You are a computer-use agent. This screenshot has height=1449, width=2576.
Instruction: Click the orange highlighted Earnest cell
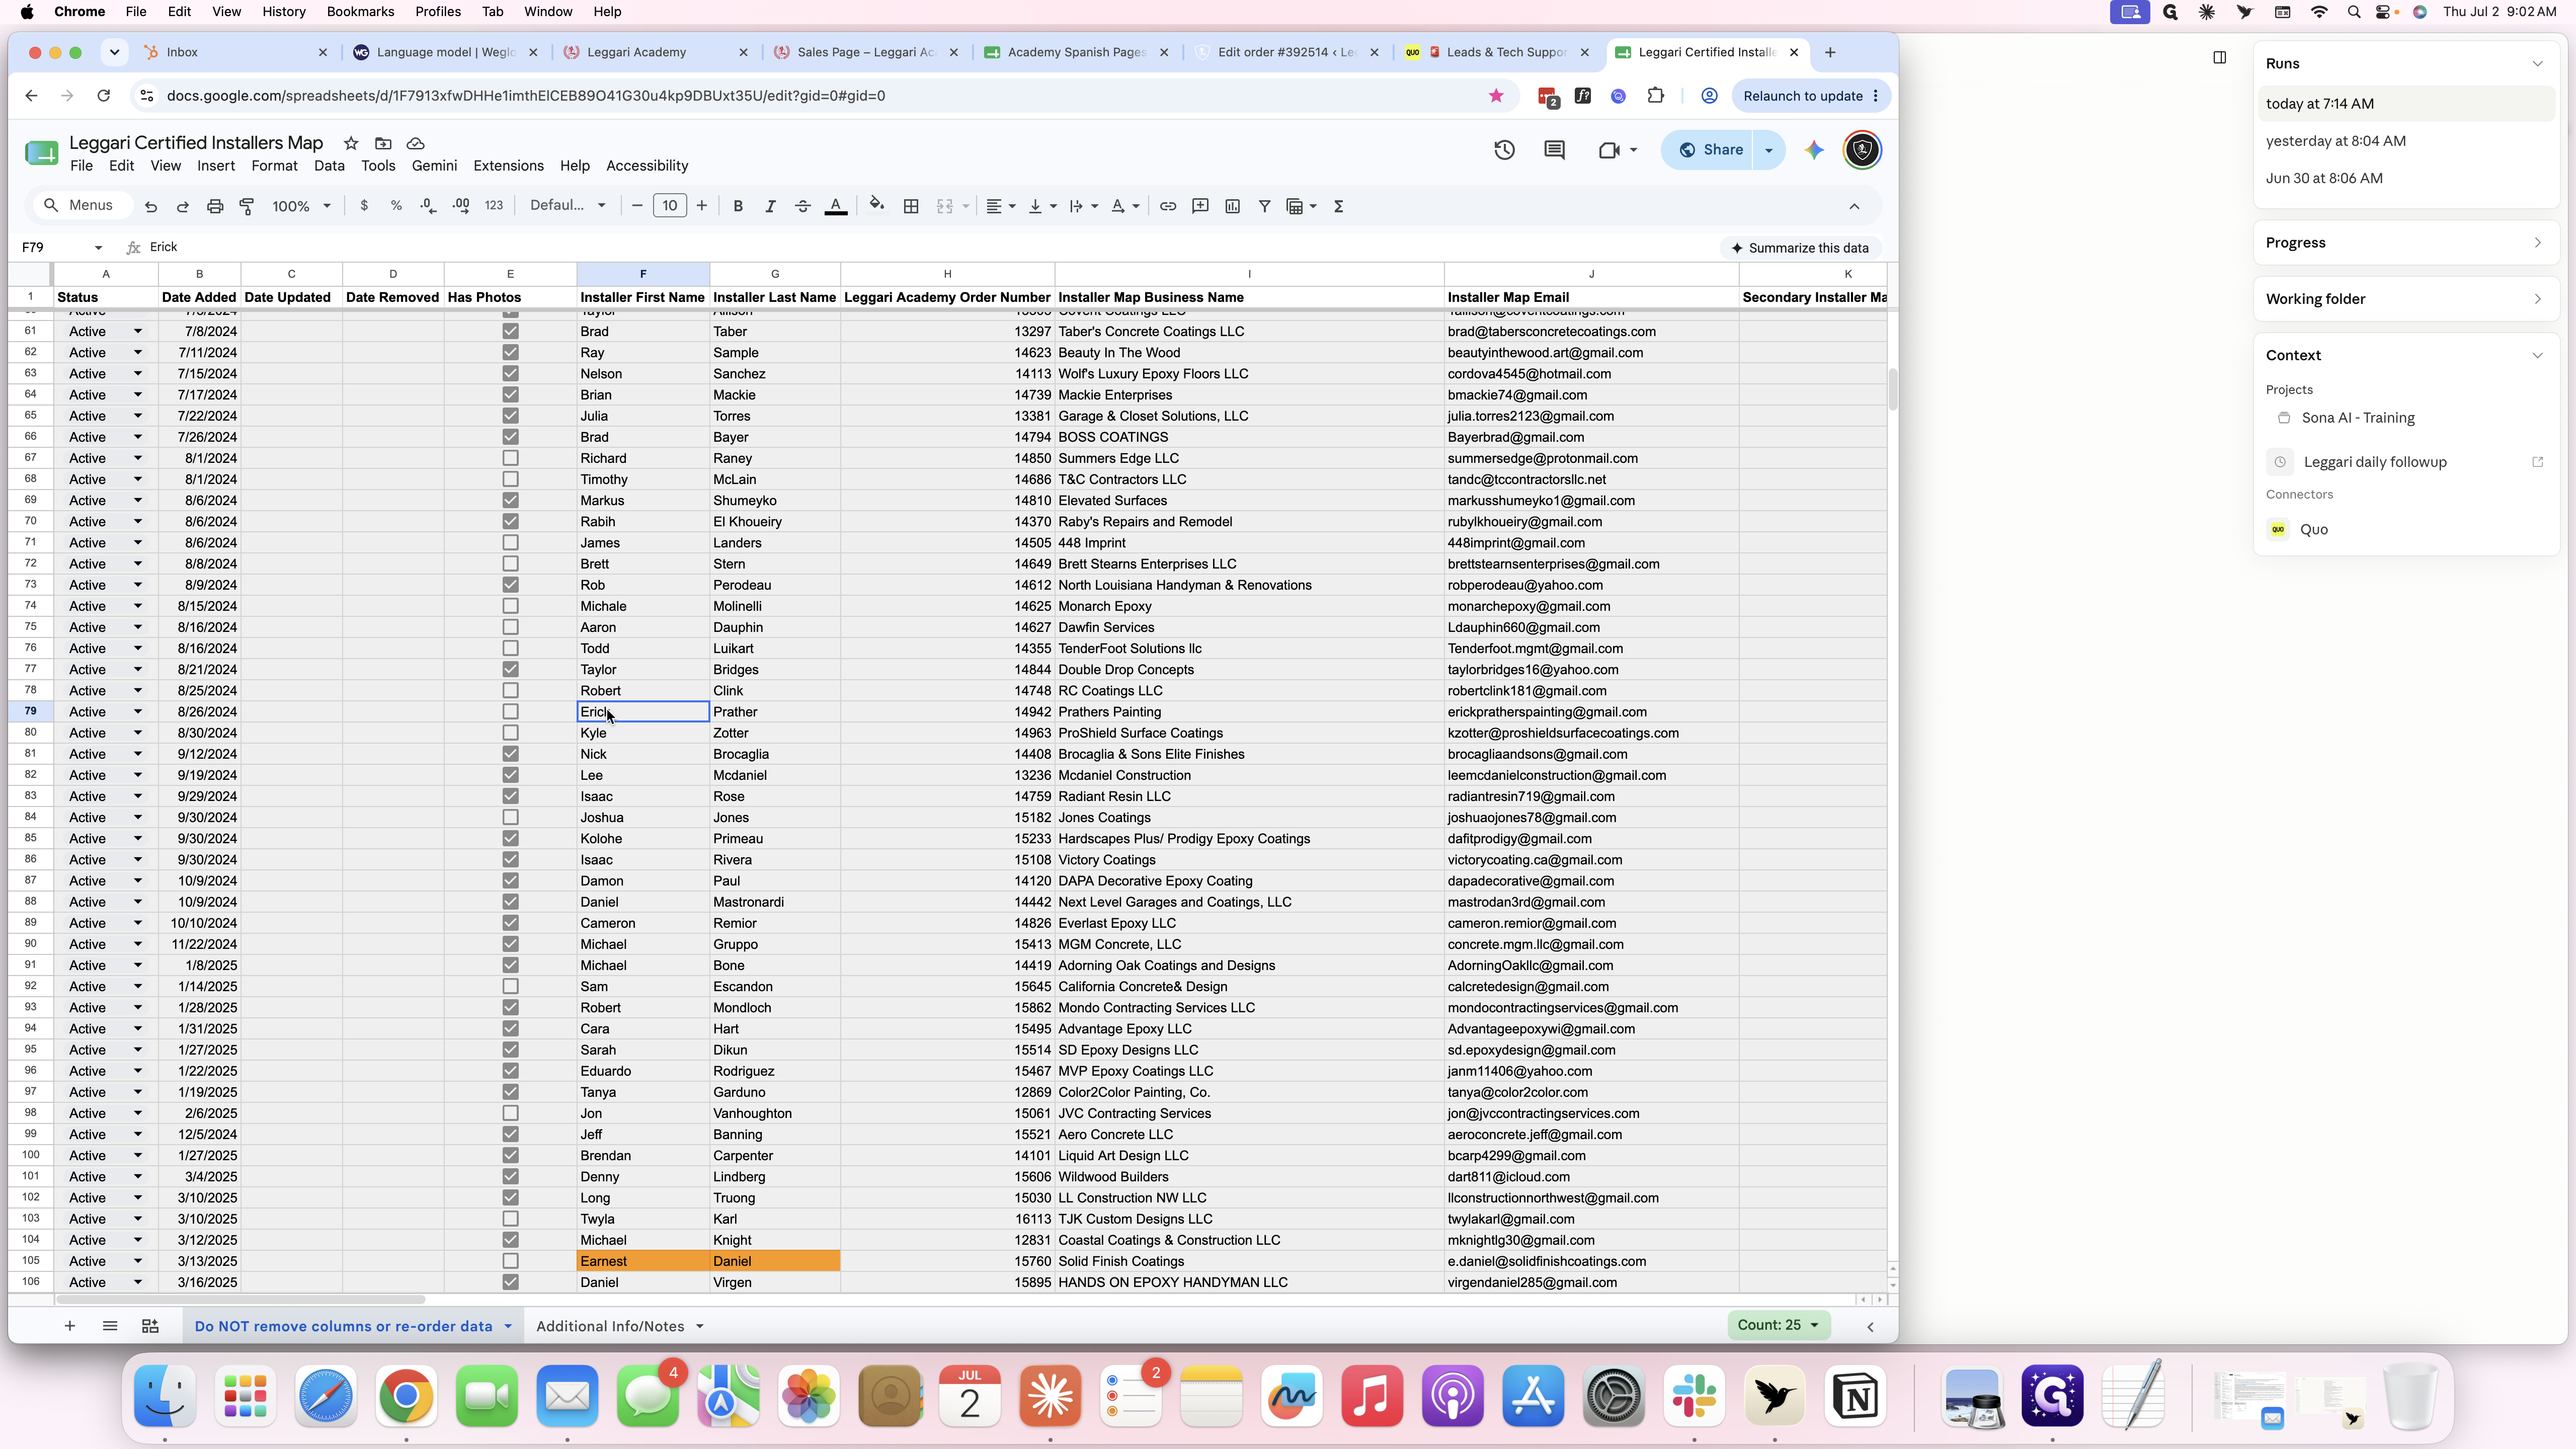coord(643,1261)
